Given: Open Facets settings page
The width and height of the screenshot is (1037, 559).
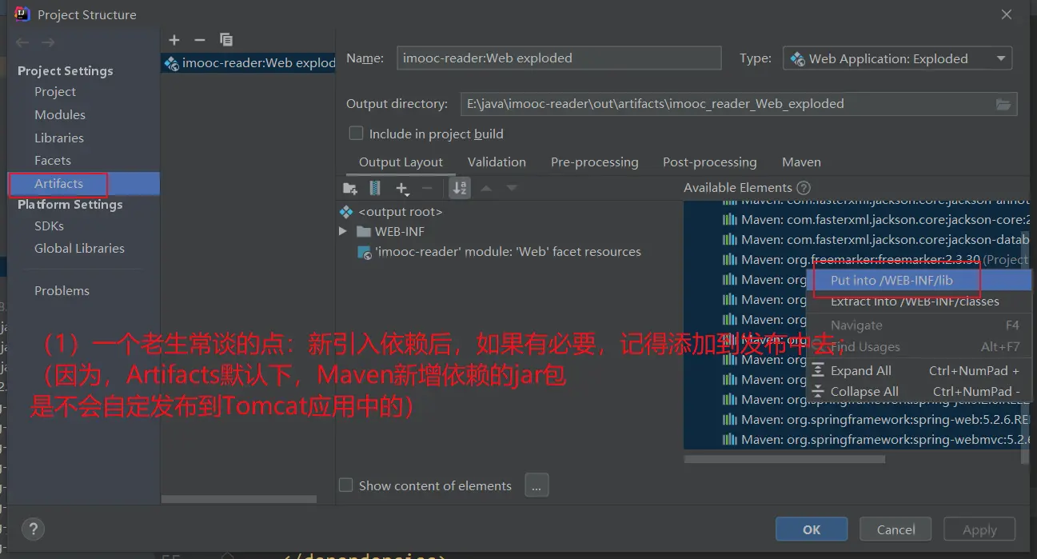Looking at the screenshot, I should click(53, 161).
